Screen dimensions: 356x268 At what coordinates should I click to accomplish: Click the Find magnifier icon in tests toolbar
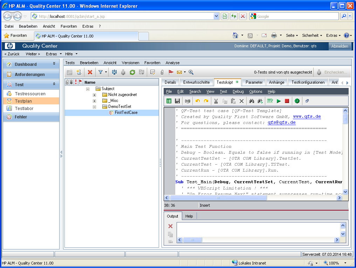191,72
